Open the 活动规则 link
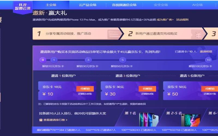Screen dimensions: 218x136 tap(182, 20)
